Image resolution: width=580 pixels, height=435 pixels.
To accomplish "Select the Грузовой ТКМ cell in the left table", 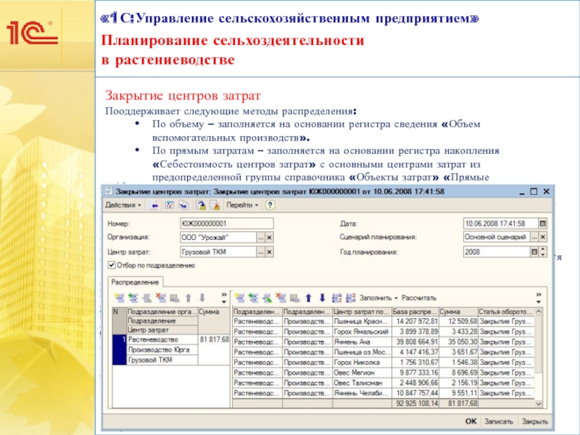I will (162, 360).
